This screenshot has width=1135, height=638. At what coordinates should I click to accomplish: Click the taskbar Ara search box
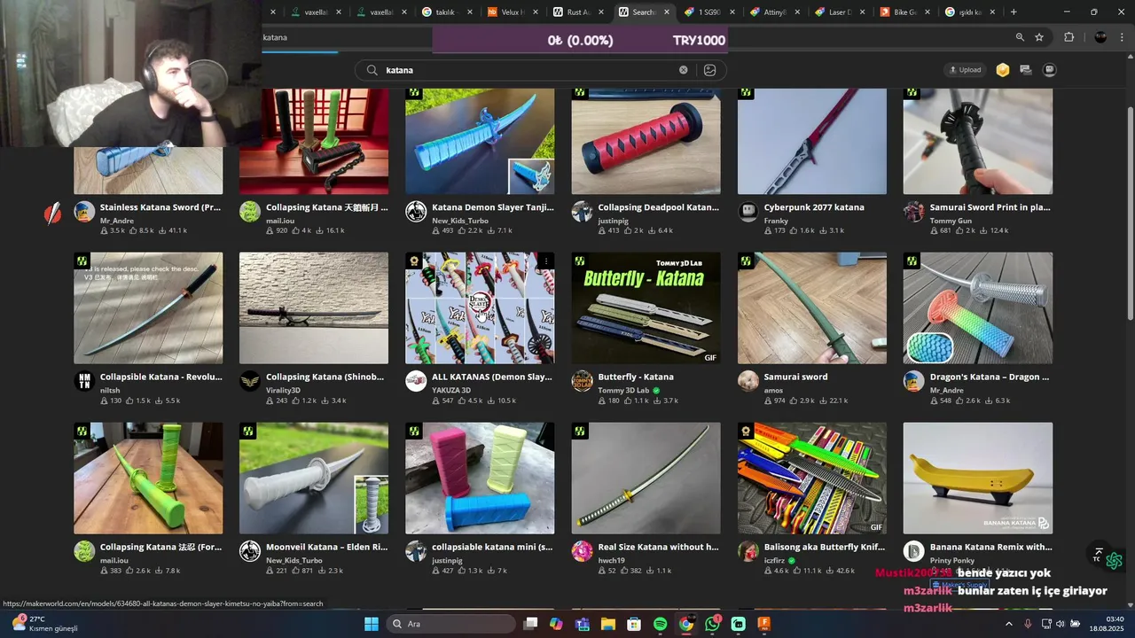[x=450, y=624]
